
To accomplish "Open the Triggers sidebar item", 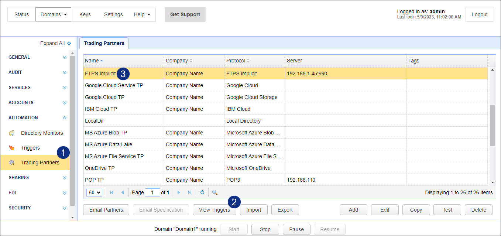I will [x=30, y=148].
